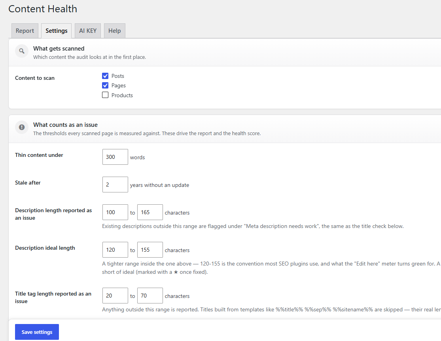The width and height of the screenshot is (441, 341).
Task: Click the ideal description minimum field showing 120
Action: click(115, 250)
